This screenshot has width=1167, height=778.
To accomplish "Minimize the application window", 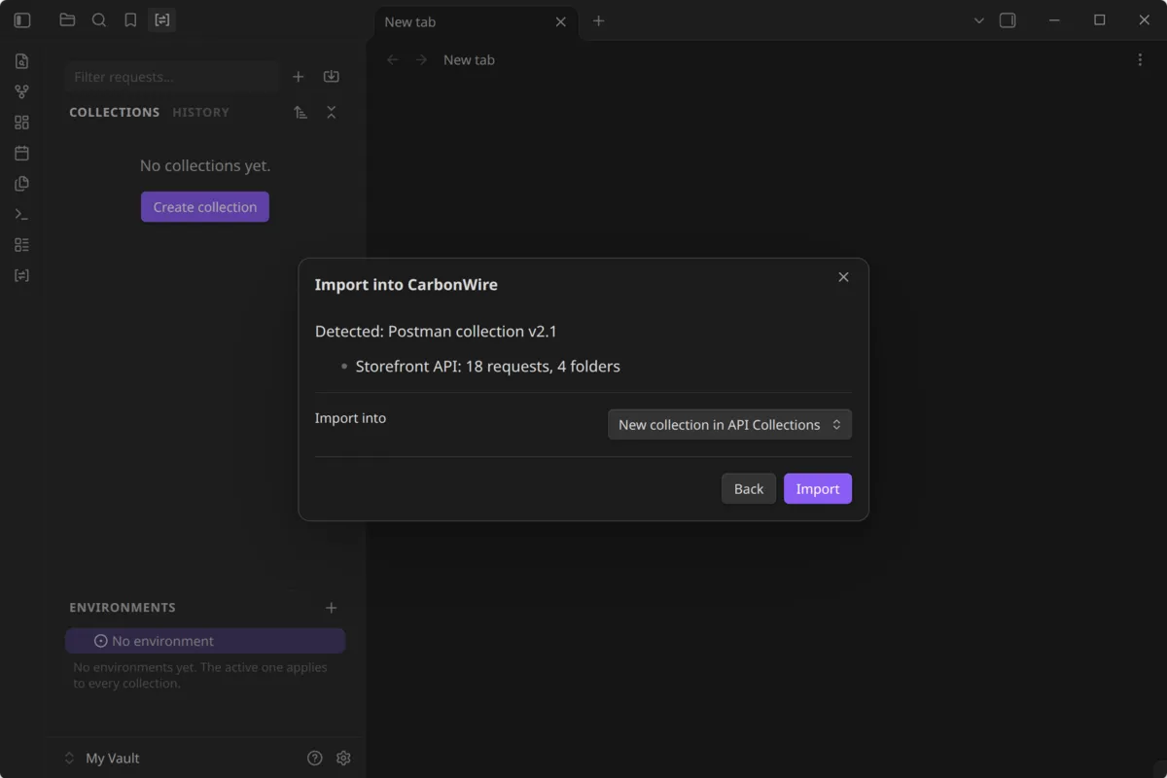I will coord(1054,20).
